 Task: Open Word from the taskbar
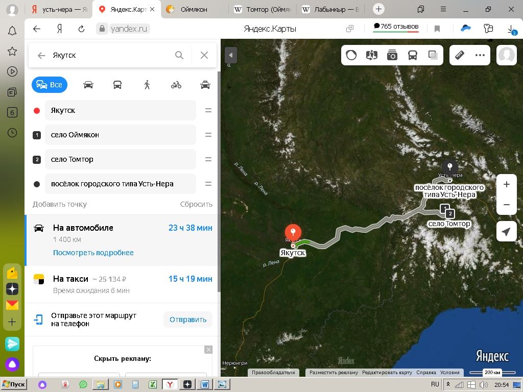(x=205, y=384)
